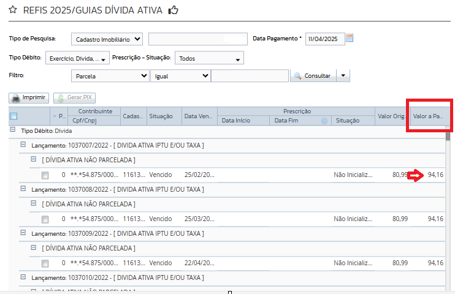Screen dimensions: 455x294
Task: Click the search value field beside Cadastro Imobiliário
Action: [198, 39]
